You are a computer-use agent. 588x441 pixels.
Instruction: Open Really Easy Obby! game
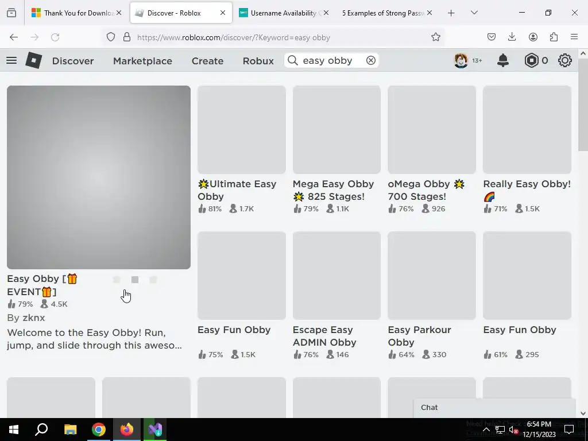[x=527, y=190]
